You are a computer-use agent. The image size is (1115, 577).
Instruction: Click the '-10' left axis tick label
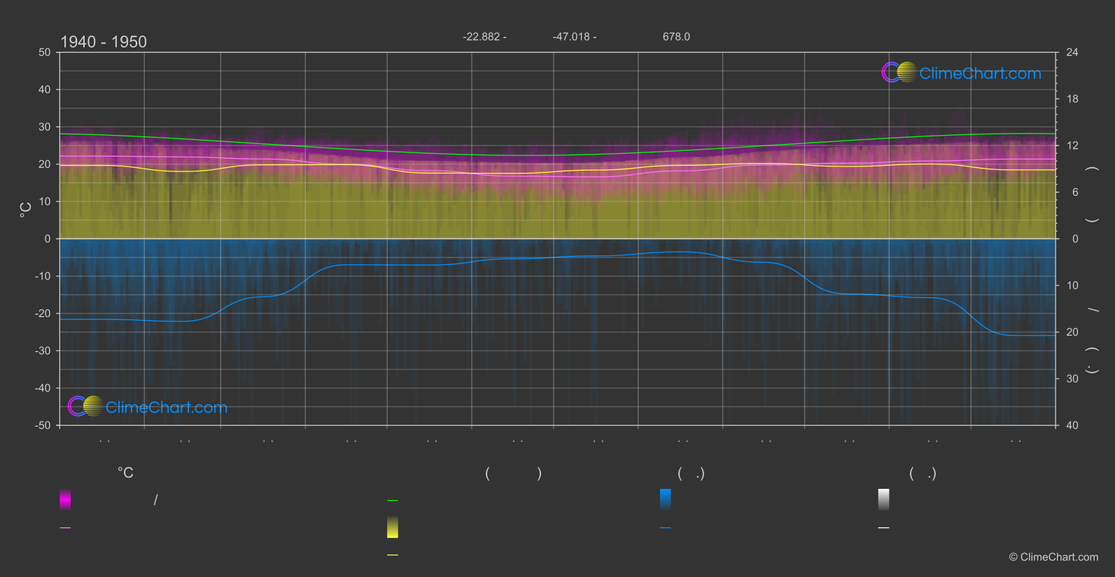coord(43,276)
